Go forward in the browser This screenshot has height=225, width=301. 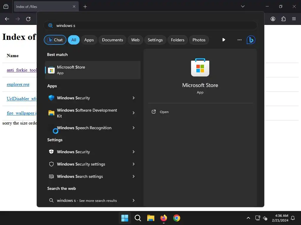tap(18, 19)
